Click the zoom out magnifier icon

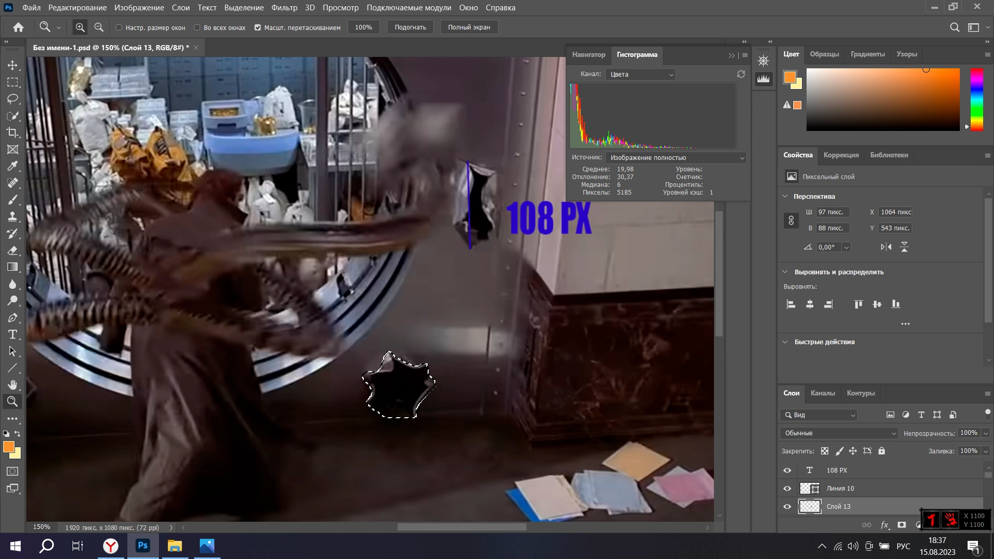99,27
